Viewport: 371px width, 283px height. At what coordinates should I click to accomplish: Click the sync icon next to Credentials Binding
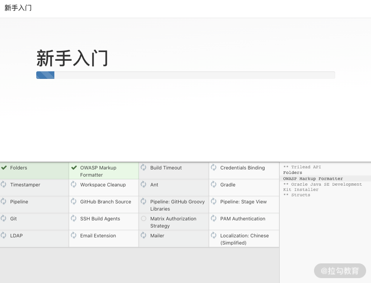(214, 167)
